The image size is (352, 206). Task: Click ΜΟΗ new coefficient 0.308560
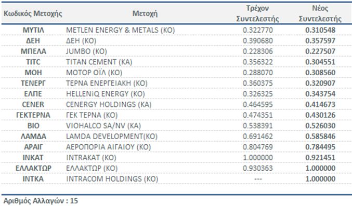pos(320,73)
